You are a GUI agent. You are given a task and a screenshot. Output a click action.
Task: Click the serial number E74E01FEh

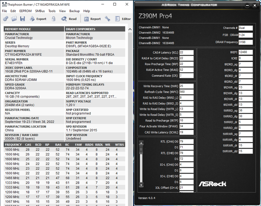(x=14, y=63)
